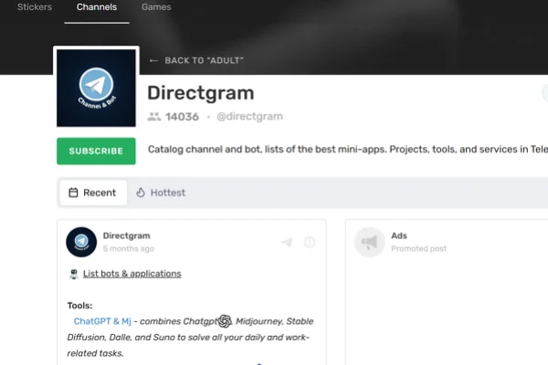Click the green Subscribe button
This screenshot has width=548, height=365.
96,151
